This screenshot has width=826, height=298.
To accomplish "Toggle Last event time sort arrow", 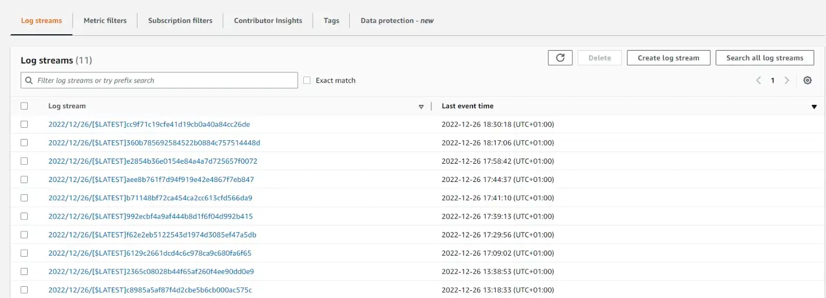I will coord(814,107).
